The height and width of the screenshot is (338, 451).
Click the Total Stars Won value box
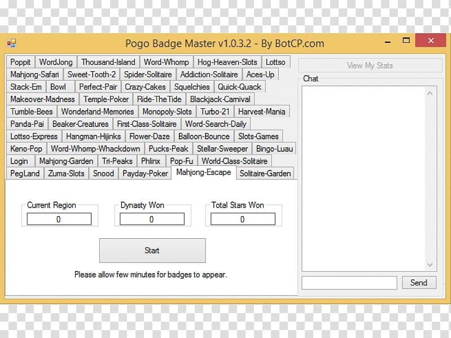[243, 219]
